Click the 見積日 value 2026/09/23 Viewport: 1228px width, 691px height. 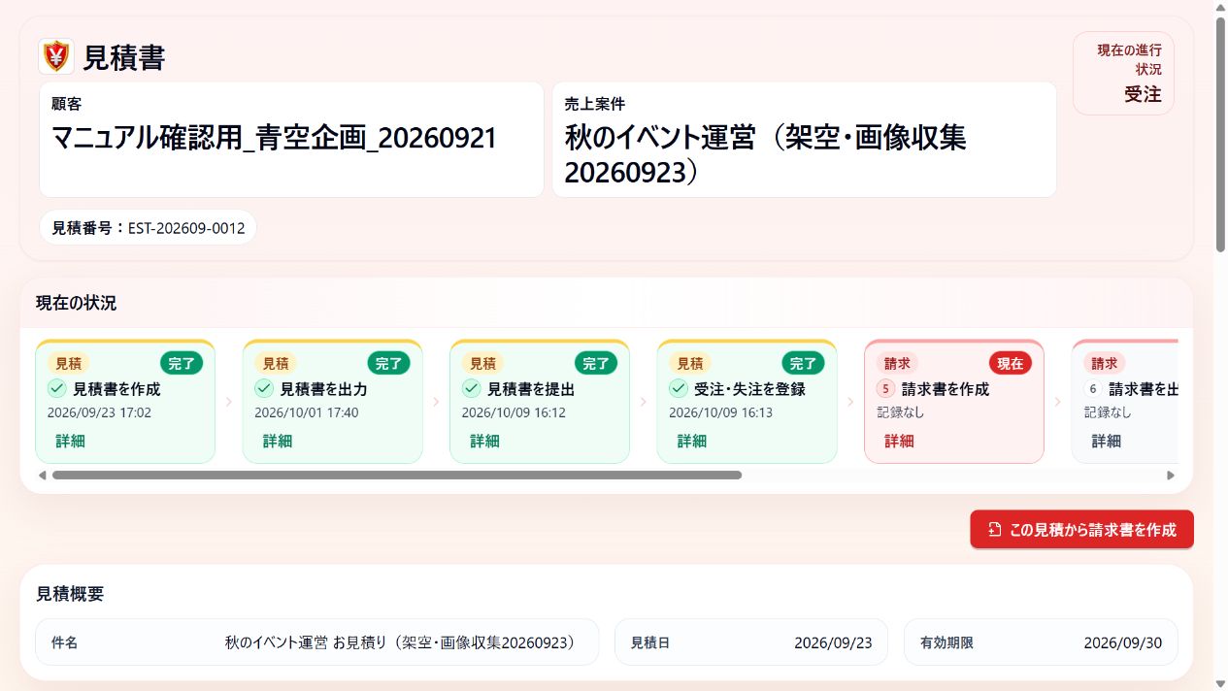pyautogui.click(x=833, y=642)
